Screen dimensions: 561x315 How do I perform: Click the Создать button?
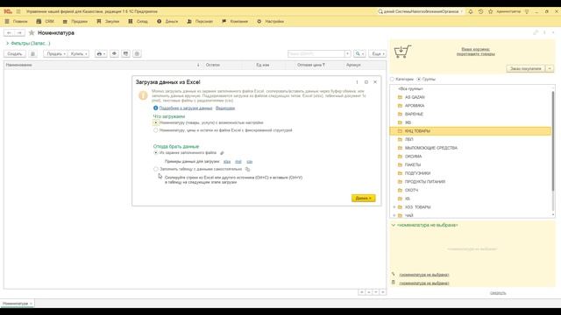[15, 54]
